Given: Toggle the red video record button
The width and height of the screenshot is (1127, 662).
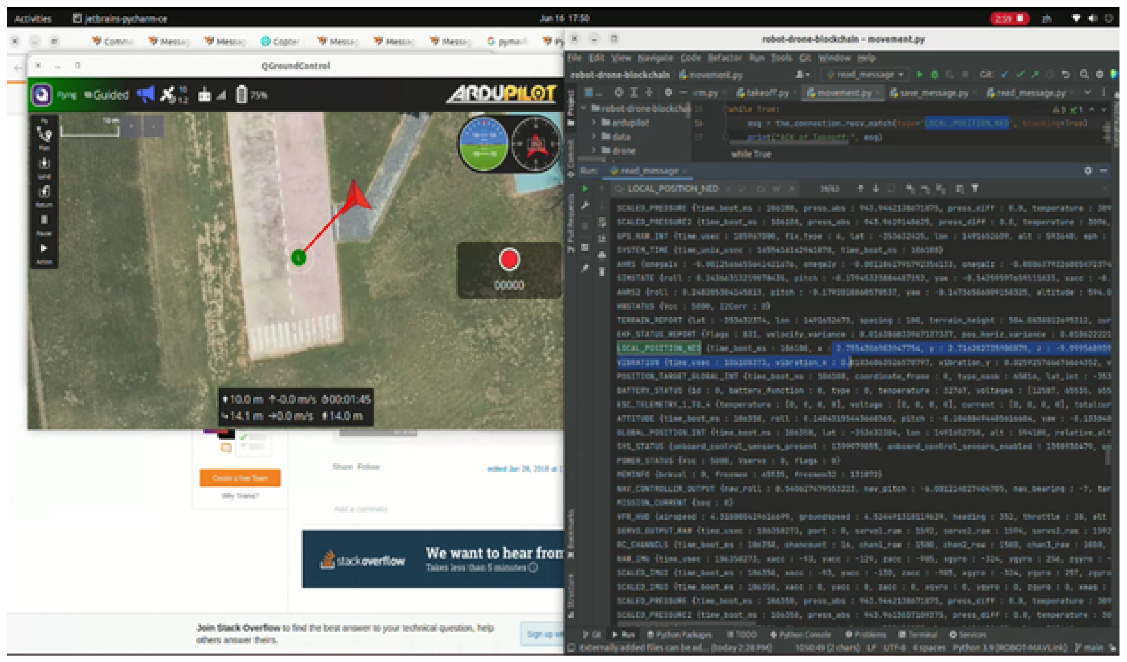Looking at the screenshot, I should (509, 260).
